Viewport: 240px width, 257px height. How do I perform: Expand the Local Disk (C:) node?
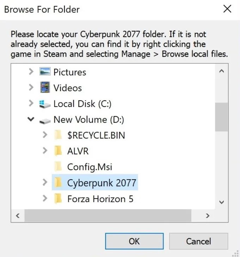(x=31, y=104)
